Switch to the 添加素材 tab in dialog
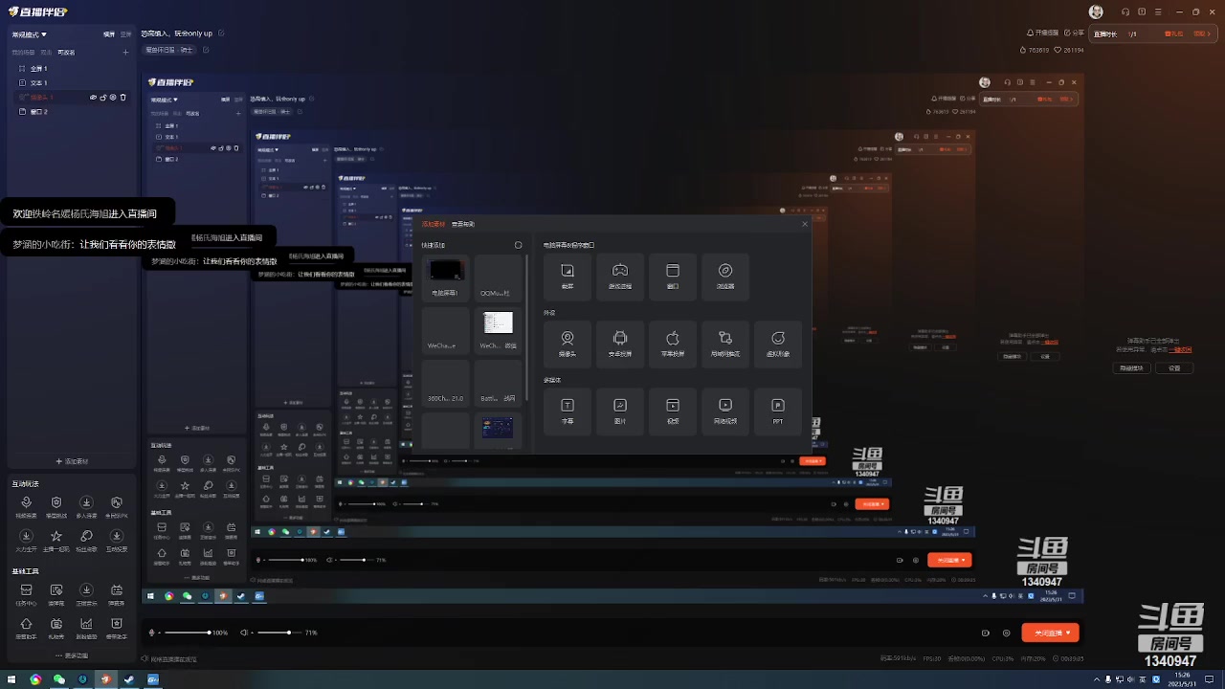 [x=434, y=224]
